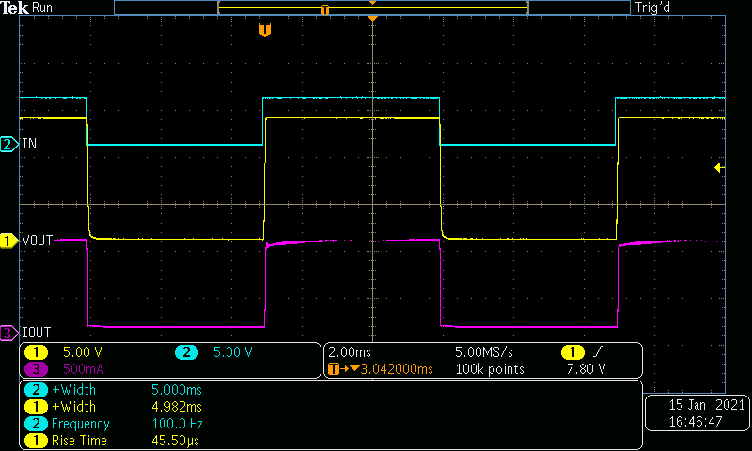The height and width of the screenshot is (451, 752).
Task: Click the channel 1 +Width measurement badge
Action: coord(36,407)
